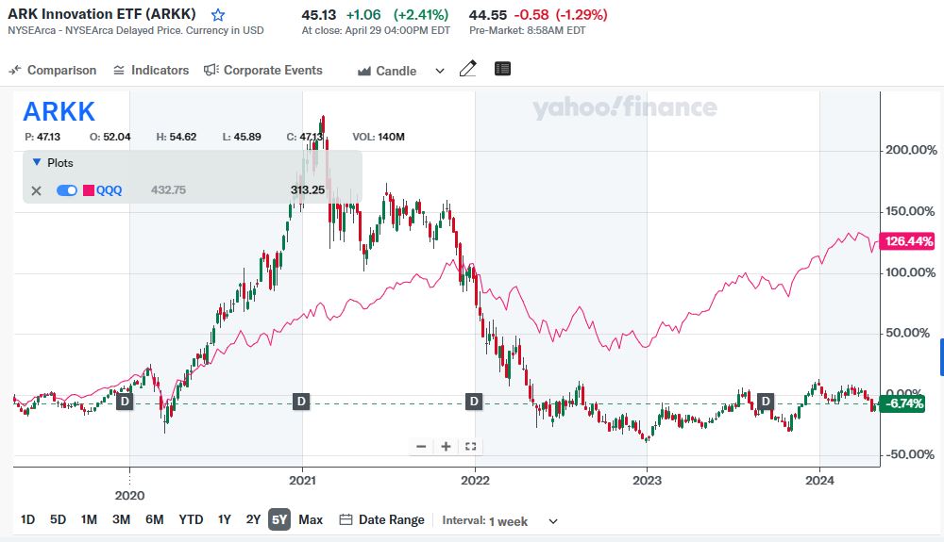Click the -6.74% ARKK value label
Image resolution: width=944 pixels, height=542 pixels.
click(x=902, y=403)
